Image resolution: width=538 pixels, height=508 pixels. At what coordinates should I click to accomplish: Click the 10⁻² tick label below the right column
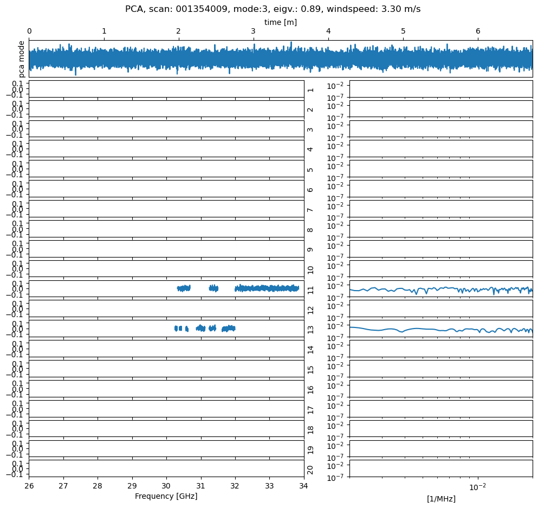pos(477,486)
